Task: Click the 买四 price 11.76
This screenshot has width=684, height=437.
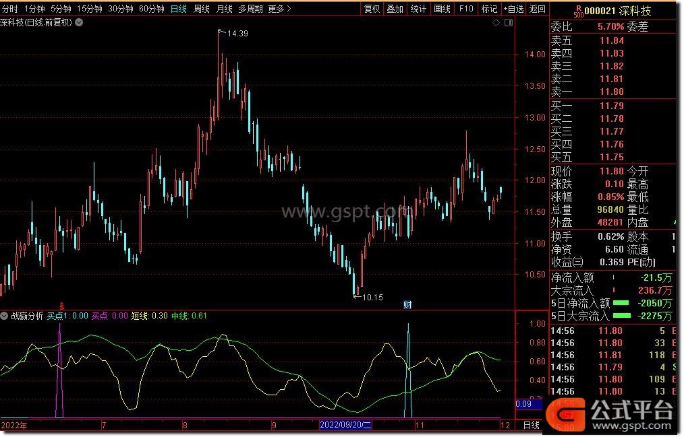Action: [612, 144]
